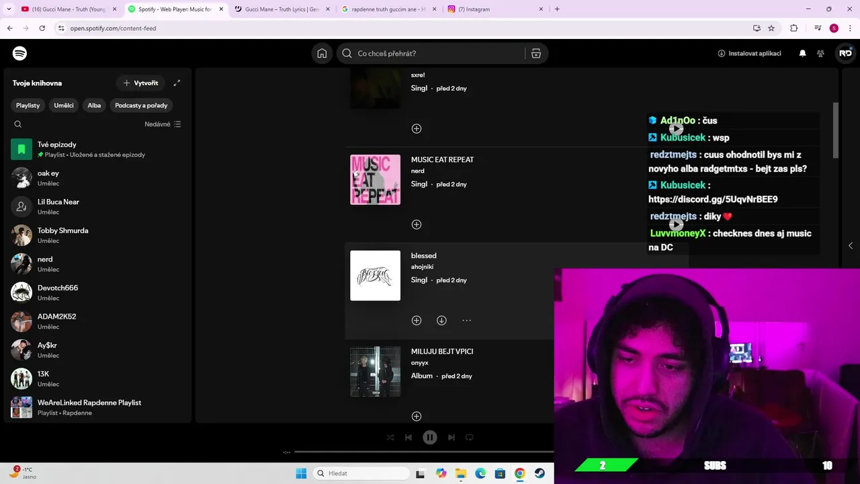
Task: Open MILUJU BEJT VPICI album cover
Action: pyautogui.click(x=375, y=372)
